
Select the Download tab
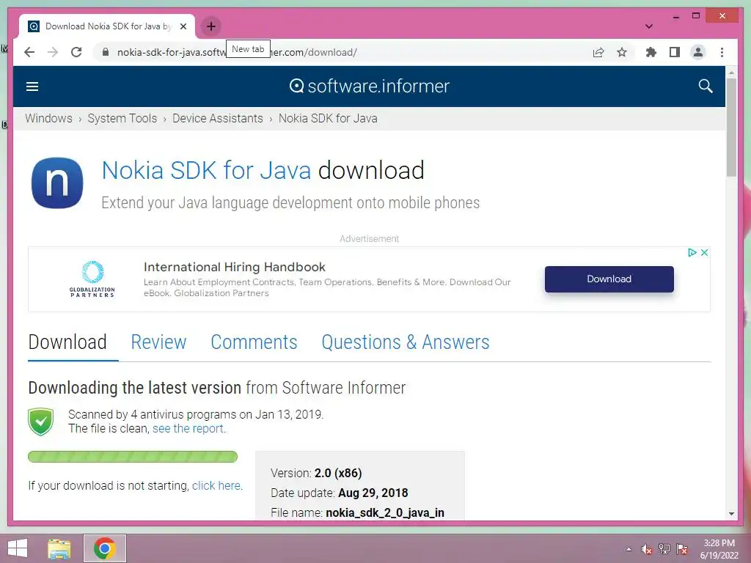pos(67,342)
